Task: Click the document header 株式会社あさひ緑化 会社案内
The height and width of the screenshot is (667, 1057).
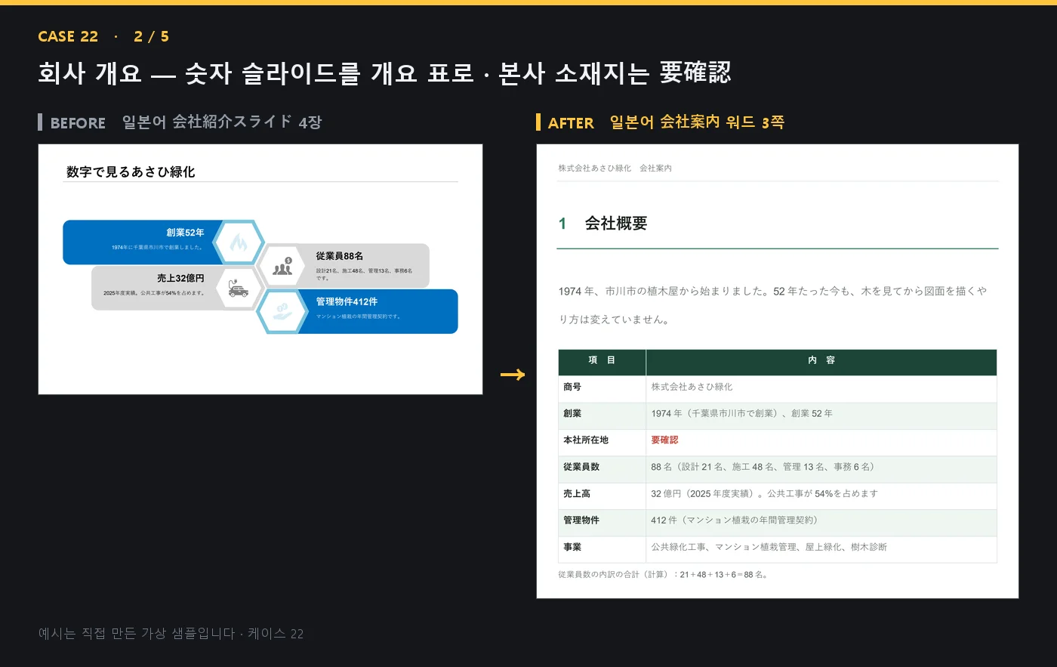Action: 615,168
